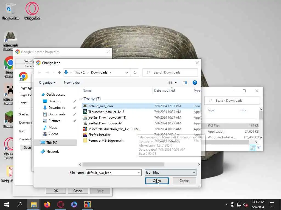Click the Up folder arrow in Change Icon
The width and height of the screenshot is (281, 210).
(x=60, y=72)
